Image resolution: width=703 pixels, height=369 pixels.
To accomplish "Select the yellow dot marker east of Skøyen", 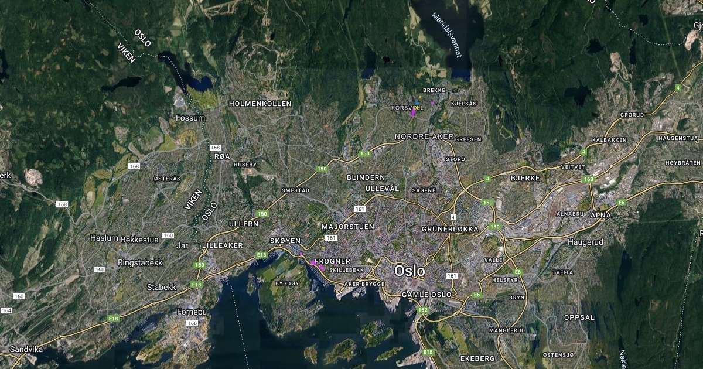I will (323, 248).
